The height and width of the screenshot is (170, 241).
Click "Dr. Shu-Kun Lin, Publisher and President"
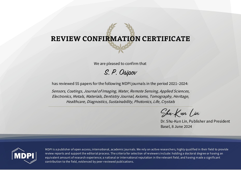pyautogui.click(x=195, y=121)
